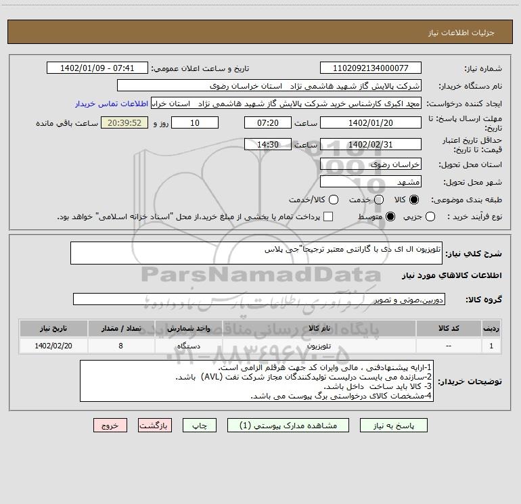Click the واحد شمارش column header
Image resolution: width=521 pixels, height=504 pixels.
189,328
